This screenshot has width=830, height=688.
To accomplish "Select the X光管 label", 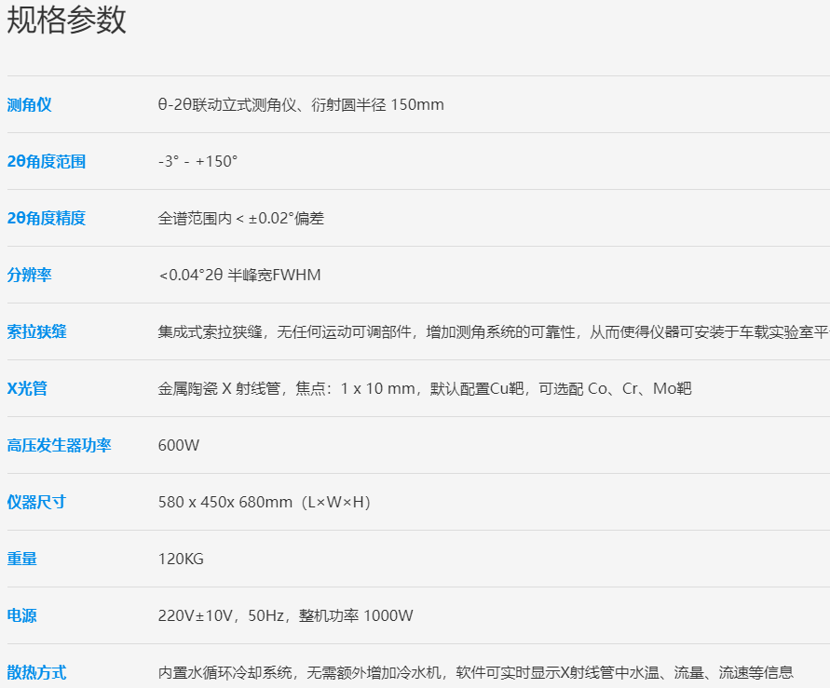I will pyautogui.click(x=27, y=388).
